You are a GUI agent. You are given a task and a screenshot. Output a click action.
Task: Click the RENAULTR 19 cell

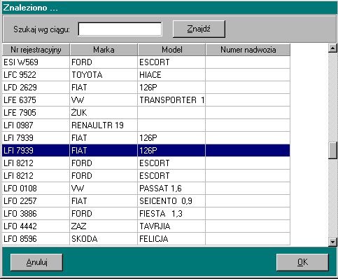tap(104, 125)
